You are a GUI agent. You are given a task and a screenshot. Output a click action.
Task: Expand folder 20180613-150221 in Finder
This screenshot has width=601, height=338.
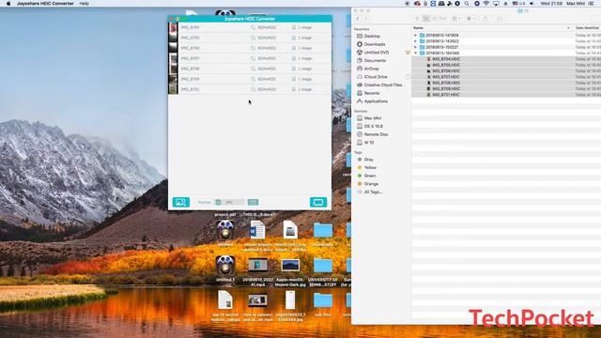(415, 47)
